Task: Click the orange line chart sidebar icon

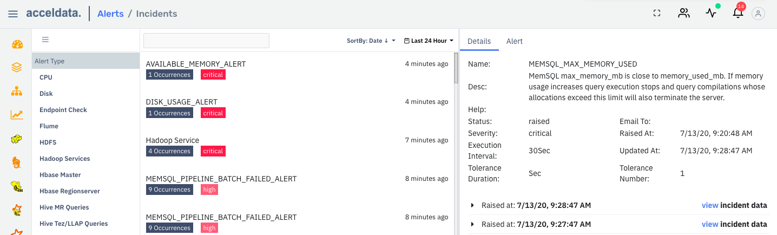Action: point(17,114)
